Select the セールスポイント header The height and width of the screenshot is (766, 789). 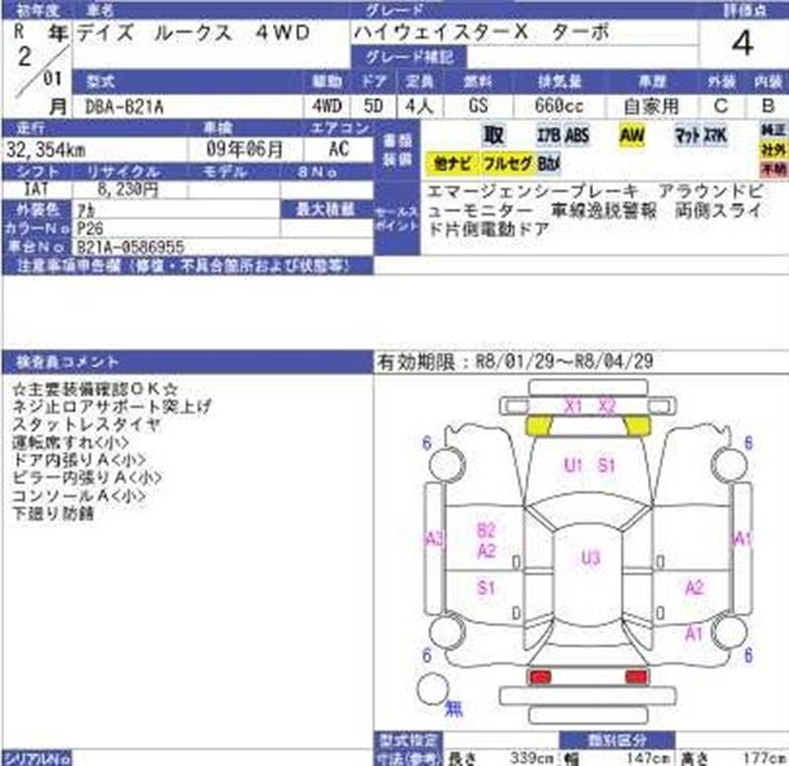pos(397,218)
